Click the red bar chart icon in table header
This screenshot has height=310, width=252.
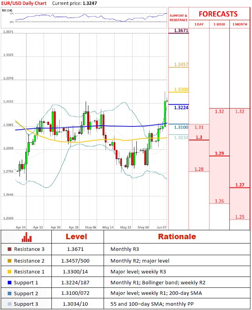click(x=26, y=237)
